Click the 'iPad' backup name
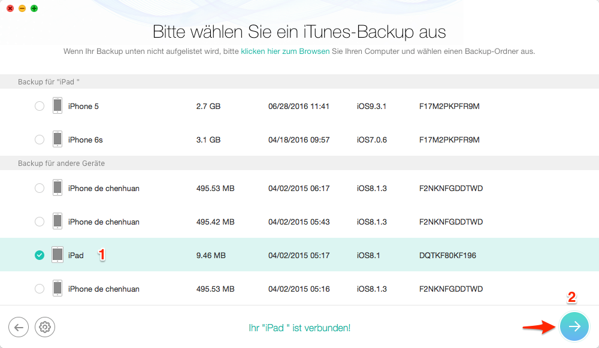The image size is (599, 348). point(75,255)
